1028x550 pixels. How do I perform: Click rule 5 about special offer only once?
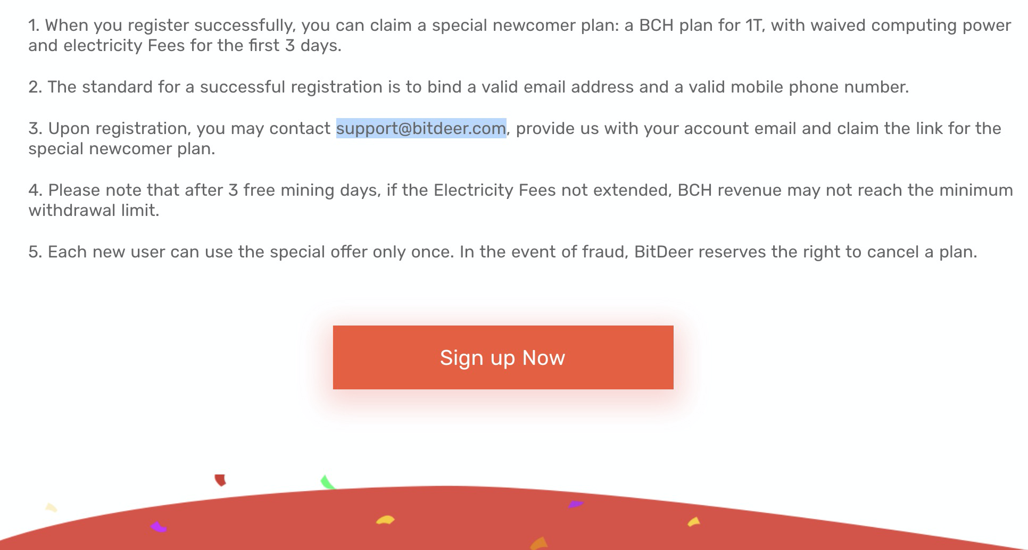pyautogui.click(x=503, y=252)
